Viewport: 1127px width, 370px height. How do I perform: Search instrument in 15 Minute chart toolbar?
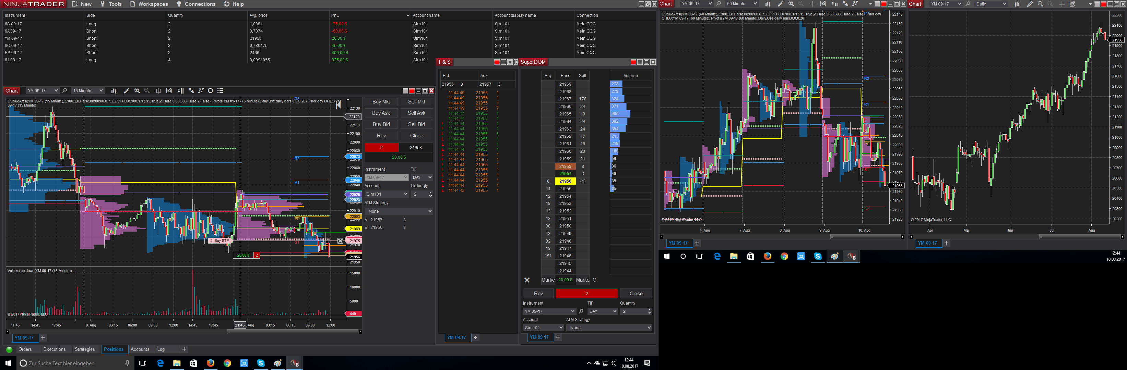(x=65, y=91)
